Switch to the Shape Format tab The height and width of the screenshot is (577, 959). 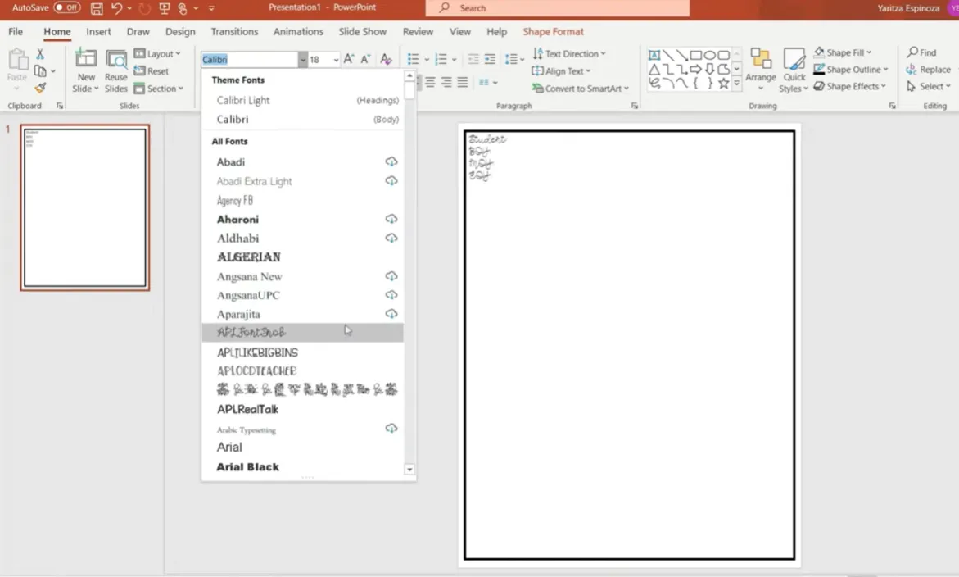[x=553, y=31]
